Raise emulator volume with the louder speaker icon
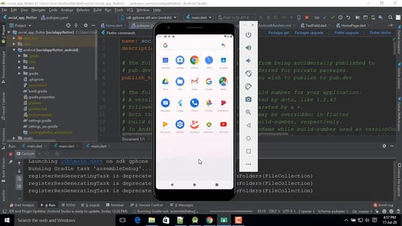402x226 pixels. [248, 48]
